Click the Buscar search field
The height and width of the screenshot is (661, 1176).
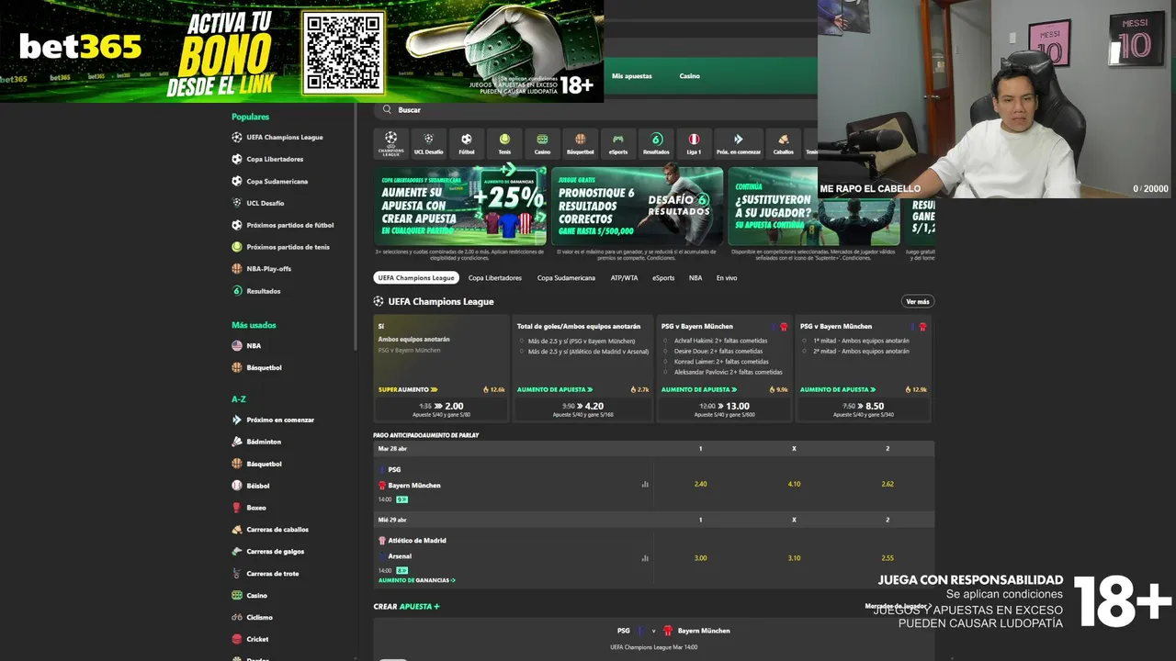coord(597,110)
